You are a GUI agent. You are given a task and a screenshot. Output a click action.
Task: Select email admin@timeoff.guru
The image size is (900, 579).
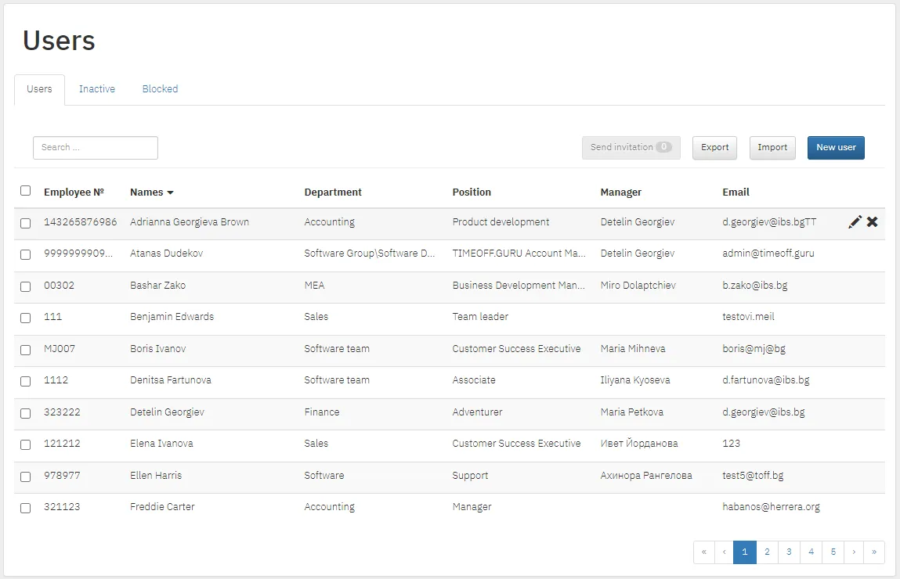pyautogui.click(x=768, y=254)
